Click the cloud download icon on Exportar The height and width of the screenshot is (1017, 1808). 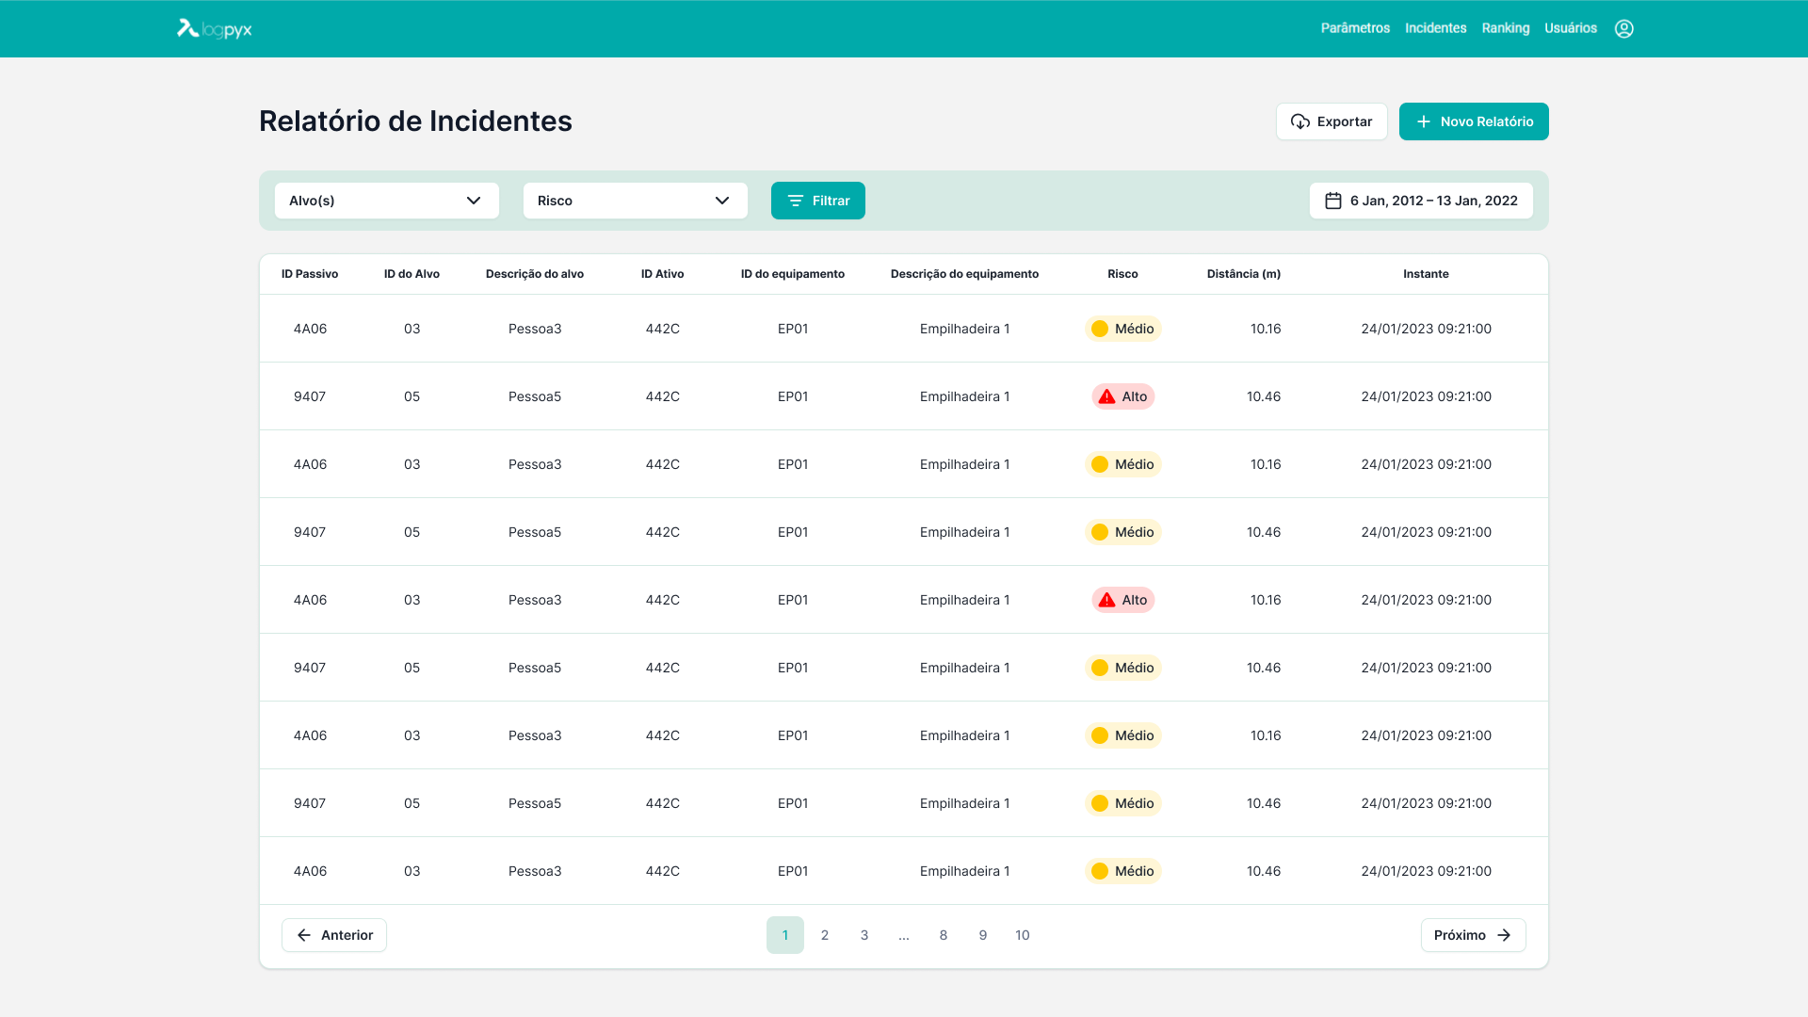coord(1299,121)
